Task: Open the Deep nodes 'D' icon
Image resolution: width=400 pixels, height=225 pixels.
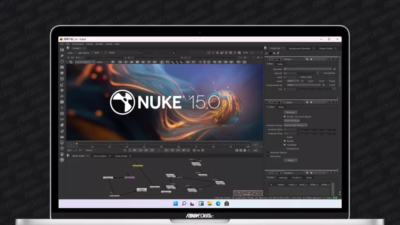Action: tap(62, 113)
